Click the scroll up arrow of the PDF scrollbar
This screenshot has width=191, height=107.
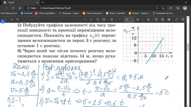point(188,18)
